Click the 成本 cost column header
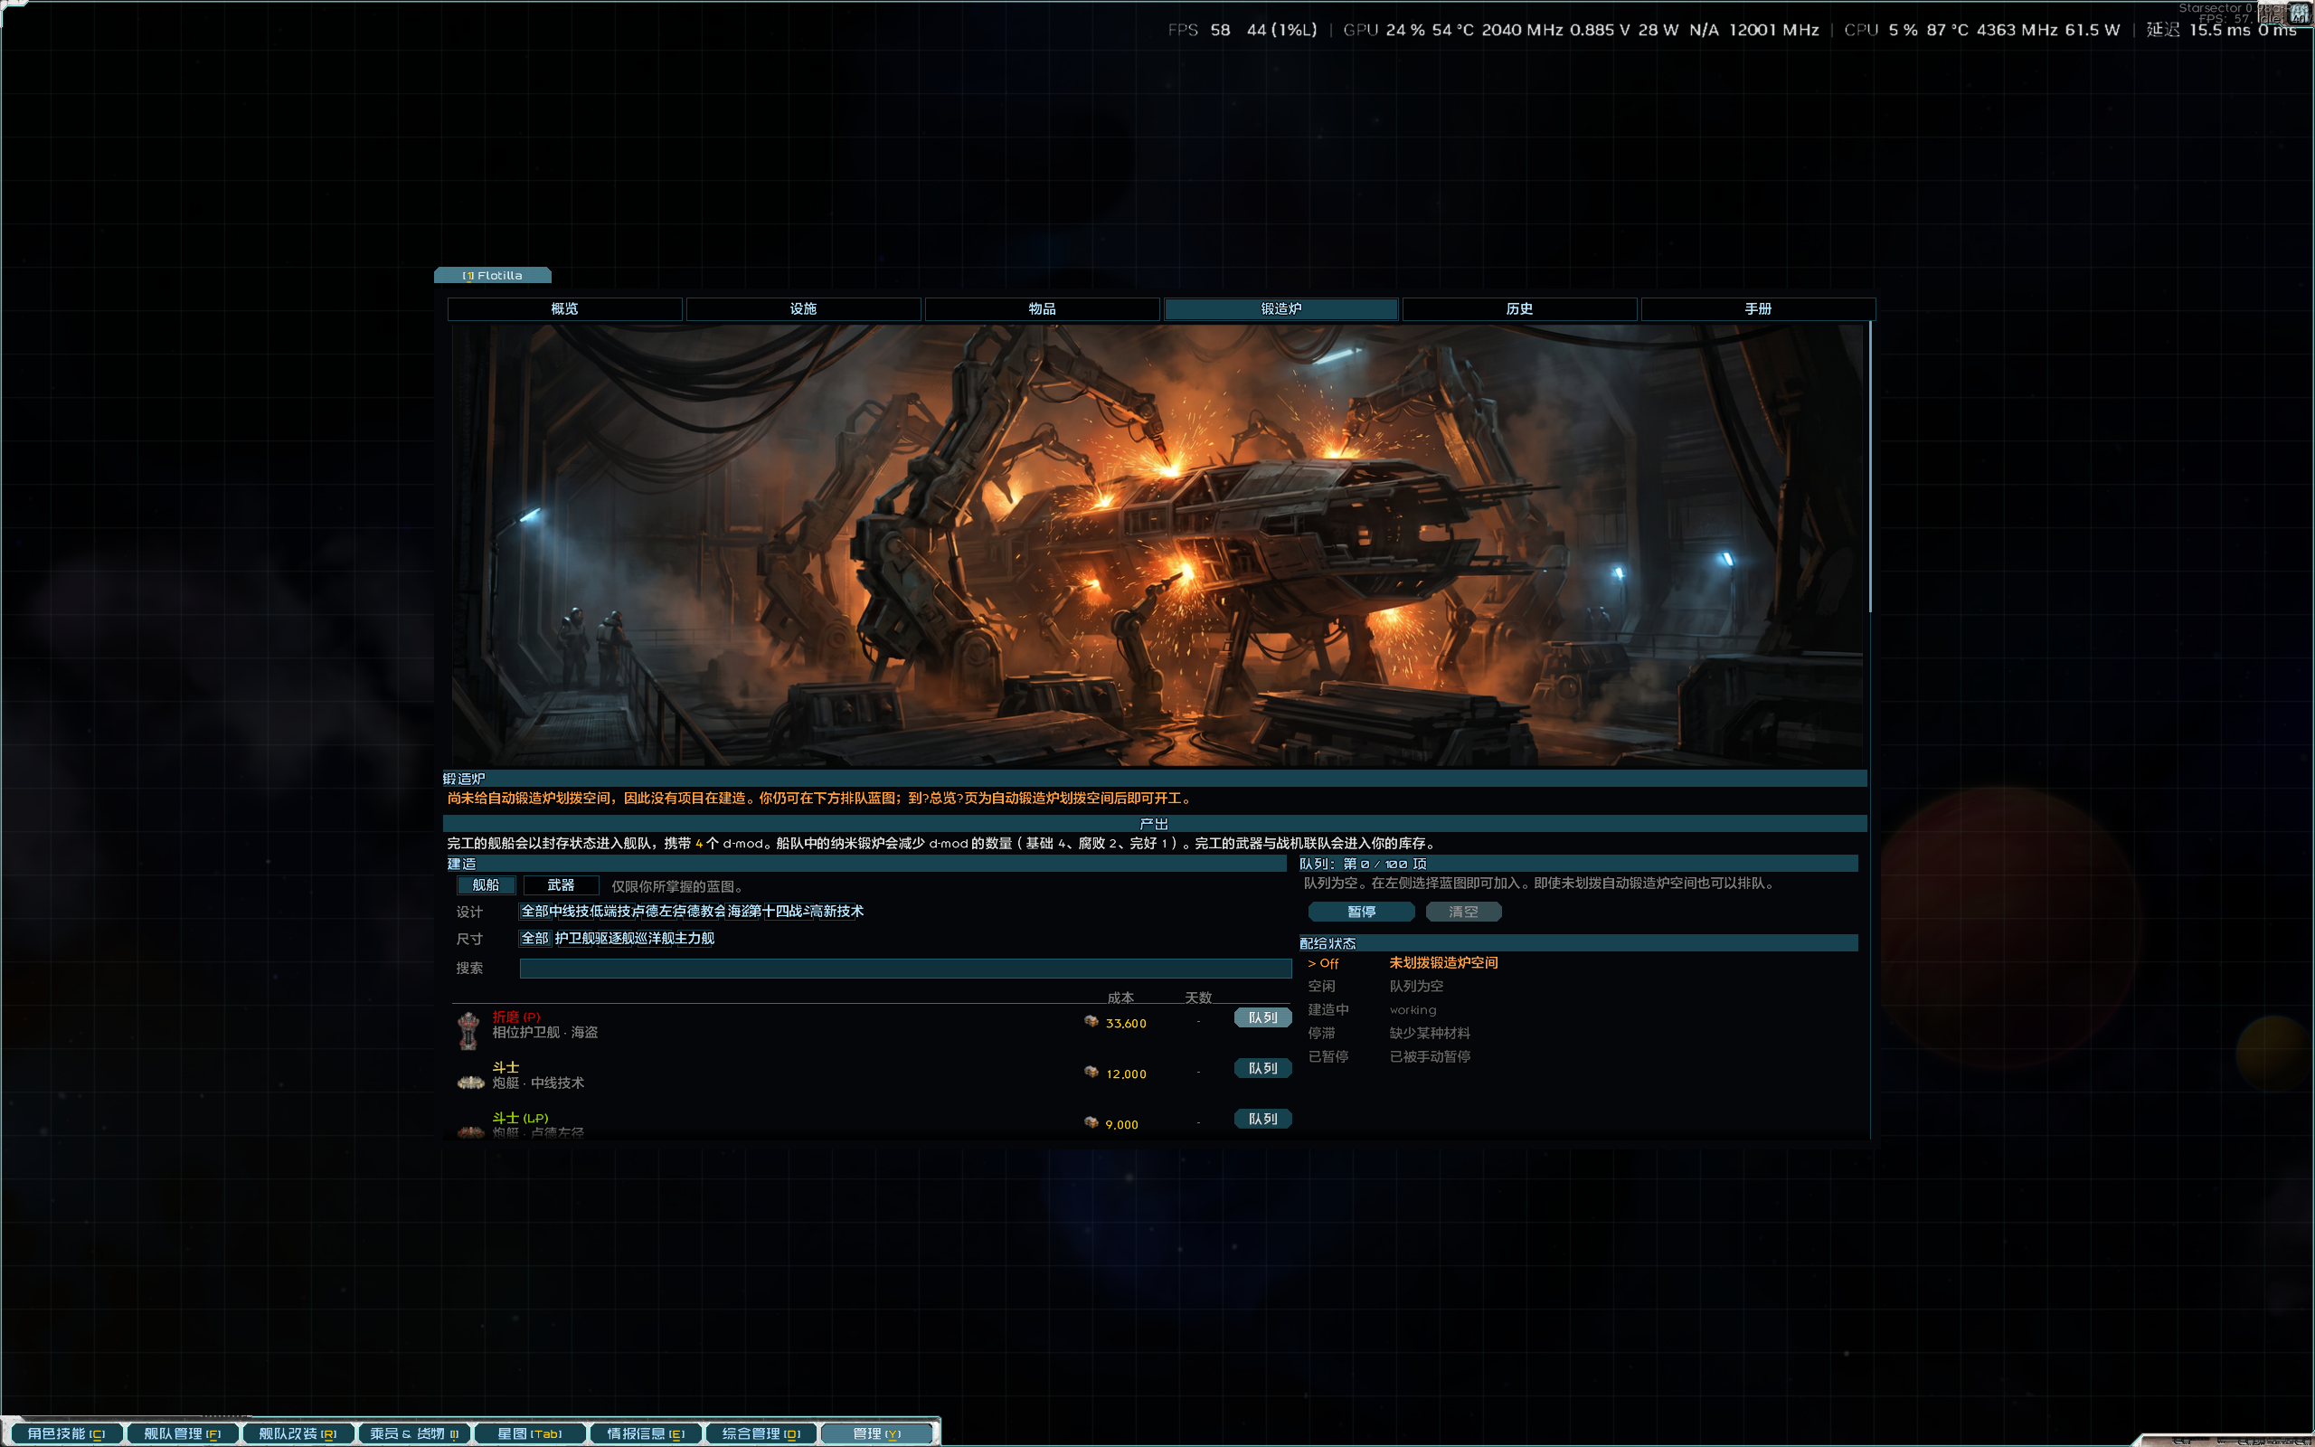 click(1120, 998)
